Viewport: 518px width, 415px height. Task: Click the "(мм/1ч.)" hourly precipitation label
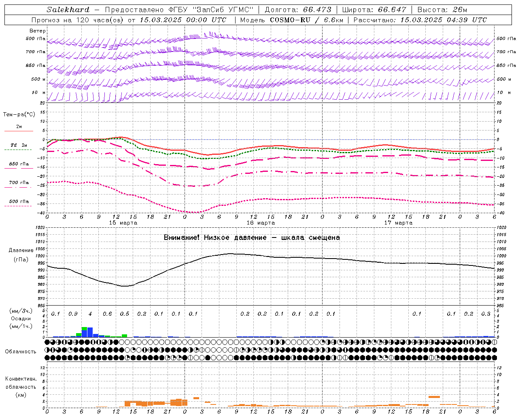[x=21, y=326]
